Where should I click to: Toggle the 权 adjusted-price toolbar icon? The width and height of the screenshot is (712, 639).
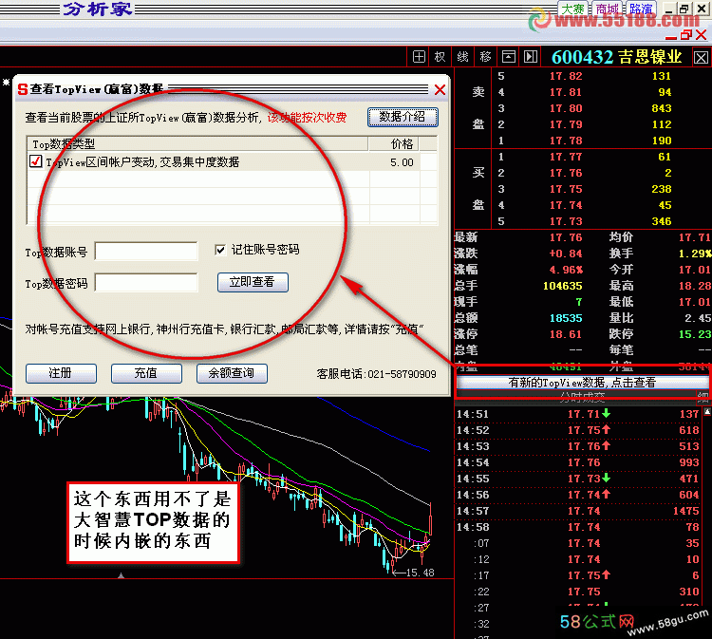(x=440, y=57)
